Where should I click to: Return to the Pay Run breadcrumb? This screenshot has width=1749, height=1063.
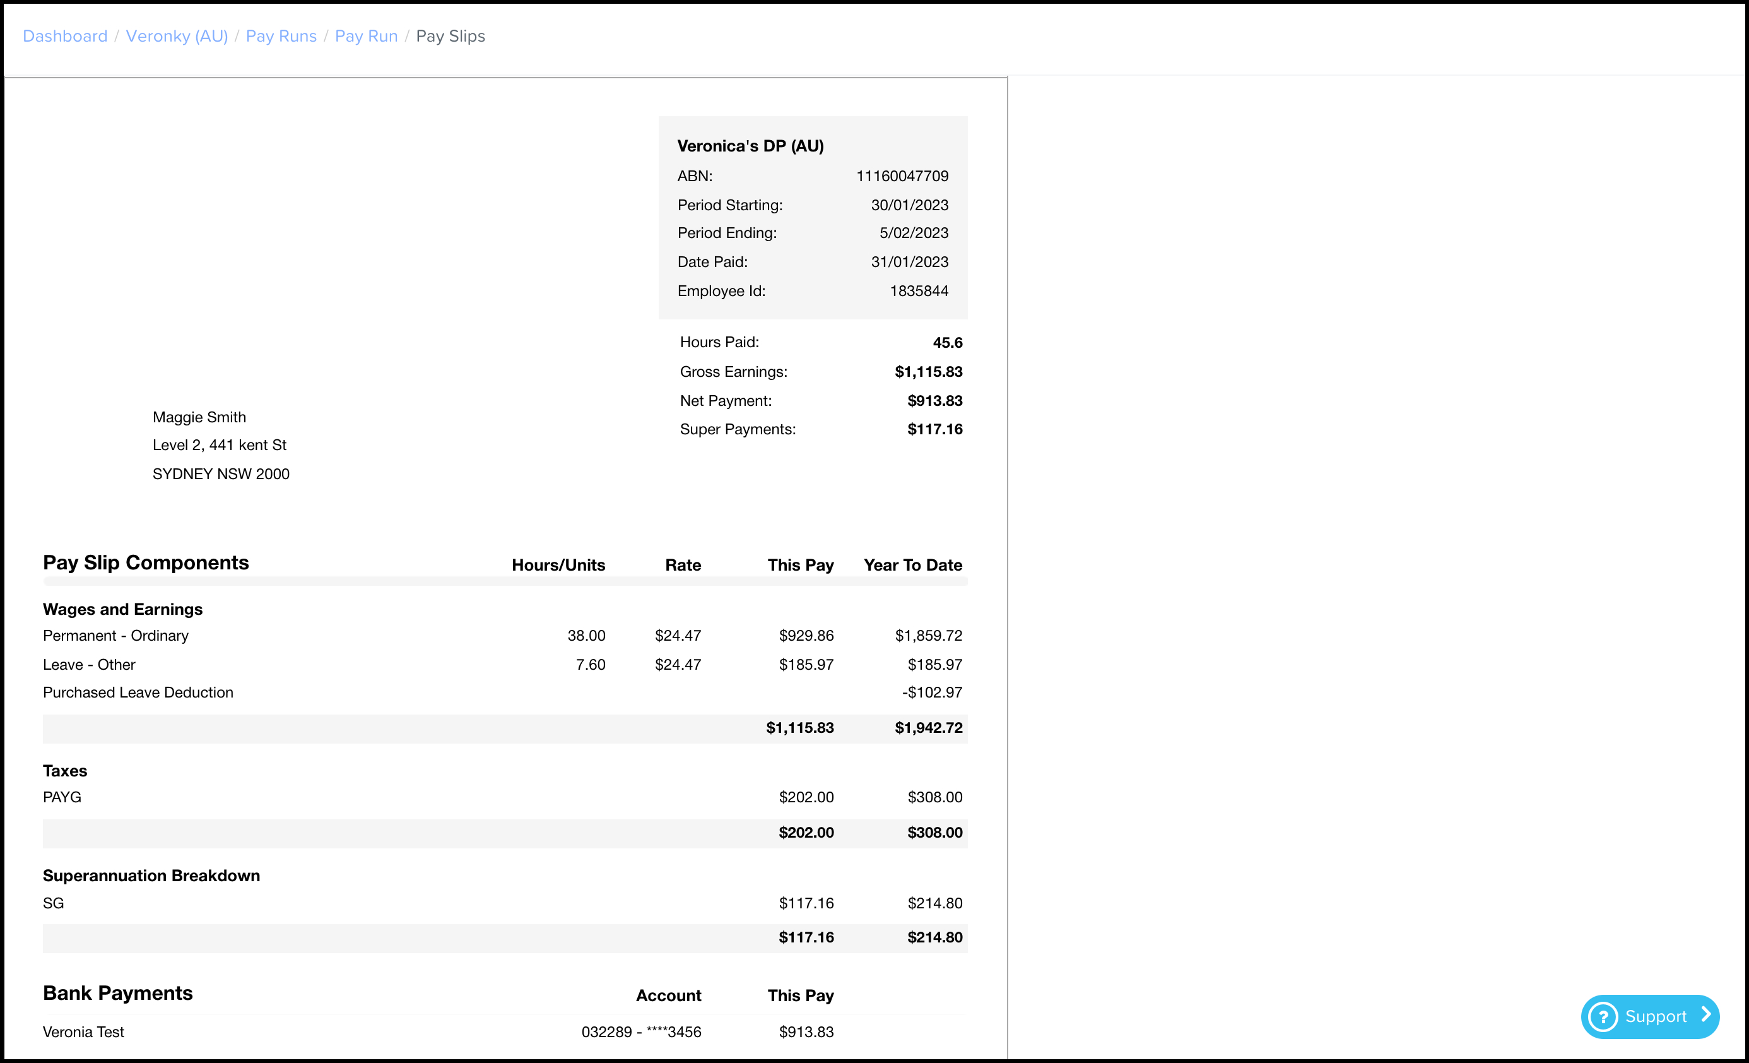click(366, 36)
